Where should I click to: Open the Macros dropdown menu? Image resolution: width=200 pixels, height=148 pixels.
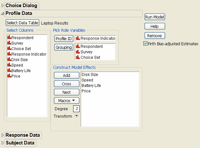click(66, 101)
